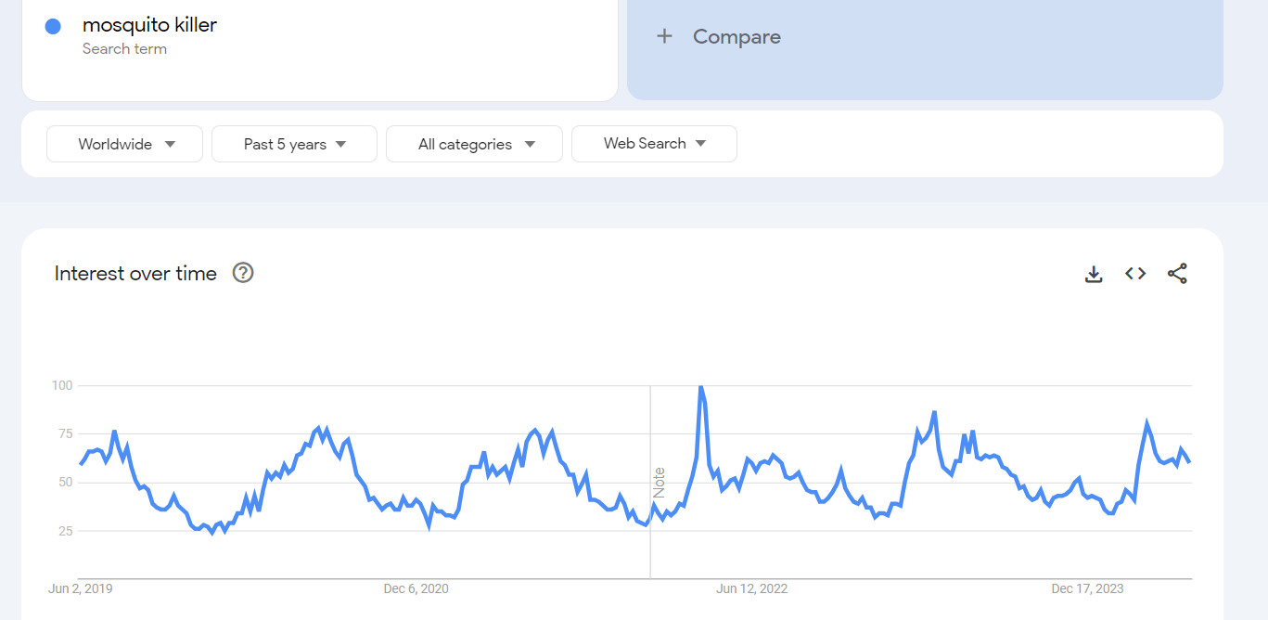Click the Dec 17, 2023 axis label
The width and height of the screenshot is (1268, 620).
(x=1087, y=588)
